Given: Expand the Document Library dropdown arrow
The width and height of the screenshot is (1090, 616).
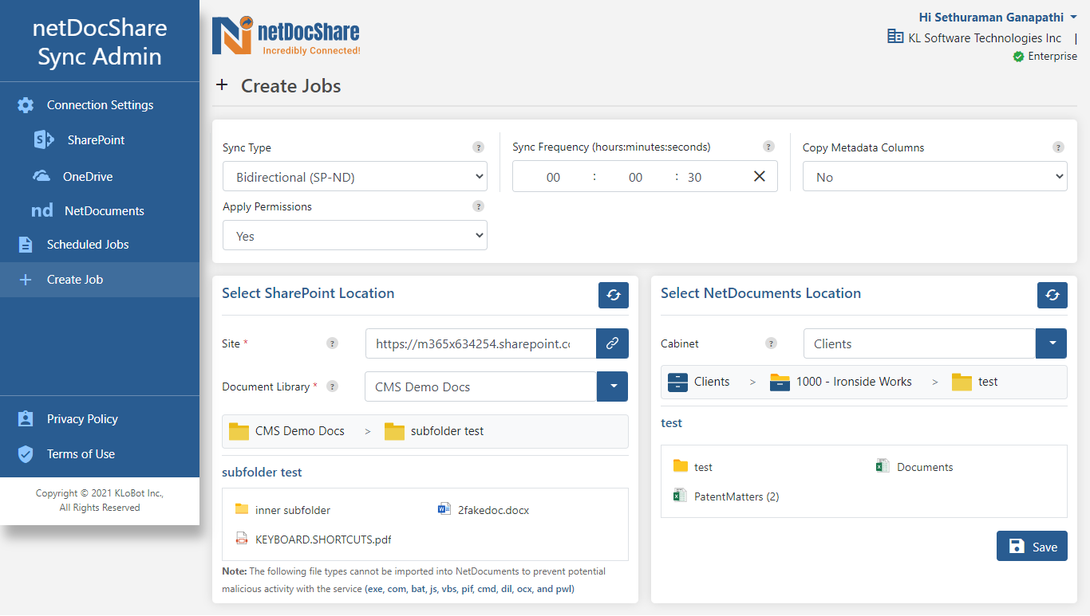Looking at the screenshot, I should pos(613,386).
